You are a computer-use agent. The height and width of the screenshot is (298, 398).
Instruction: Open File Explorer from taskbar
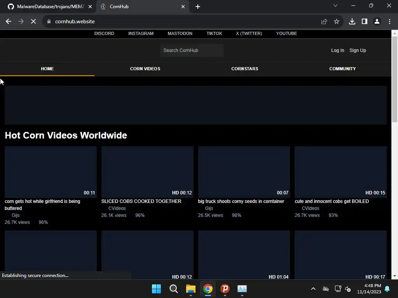pyautogui.click(x=190, y=289)
